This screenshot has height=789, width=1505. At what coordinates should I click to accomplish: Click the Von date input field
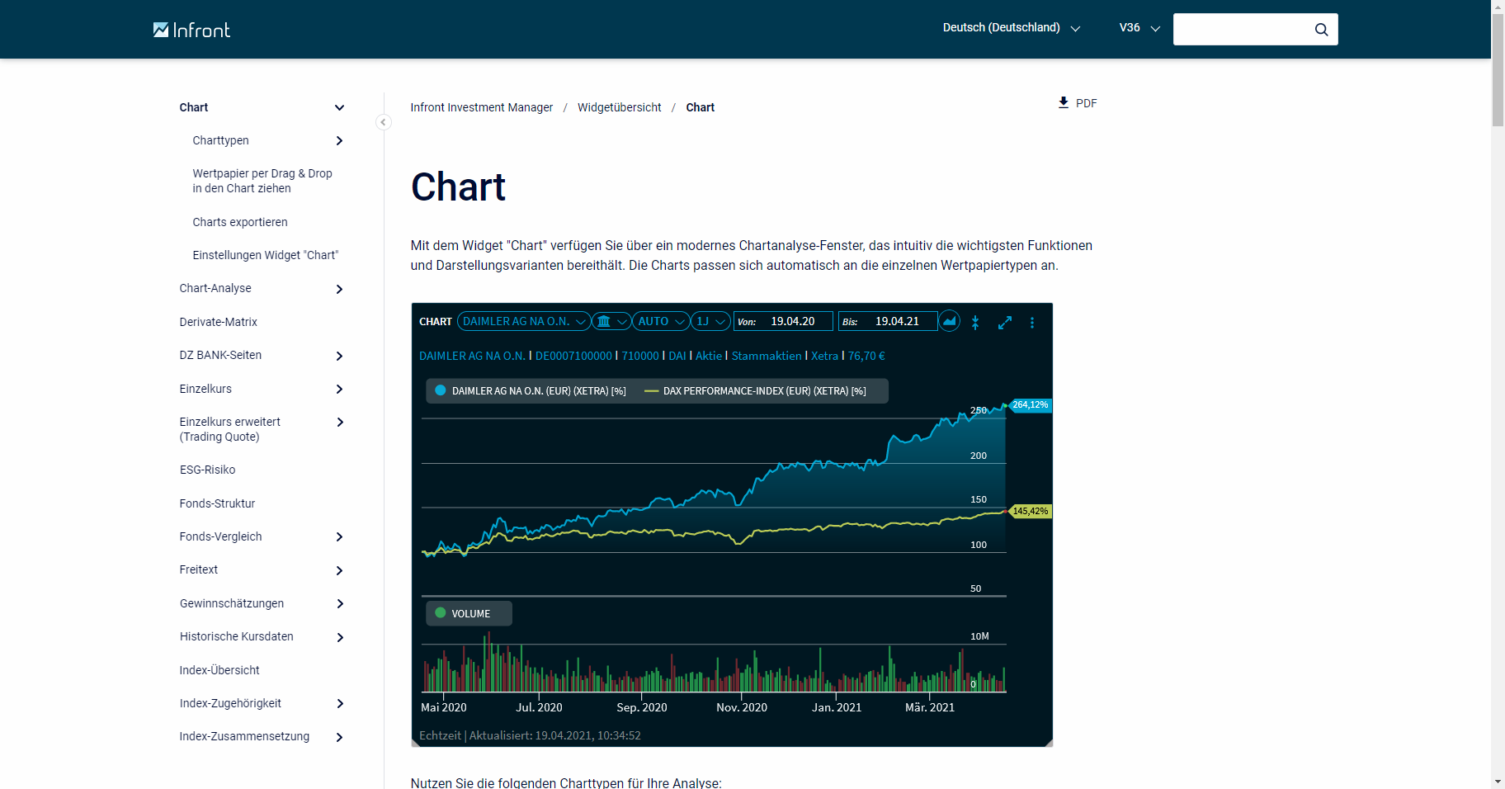point(792,321)
